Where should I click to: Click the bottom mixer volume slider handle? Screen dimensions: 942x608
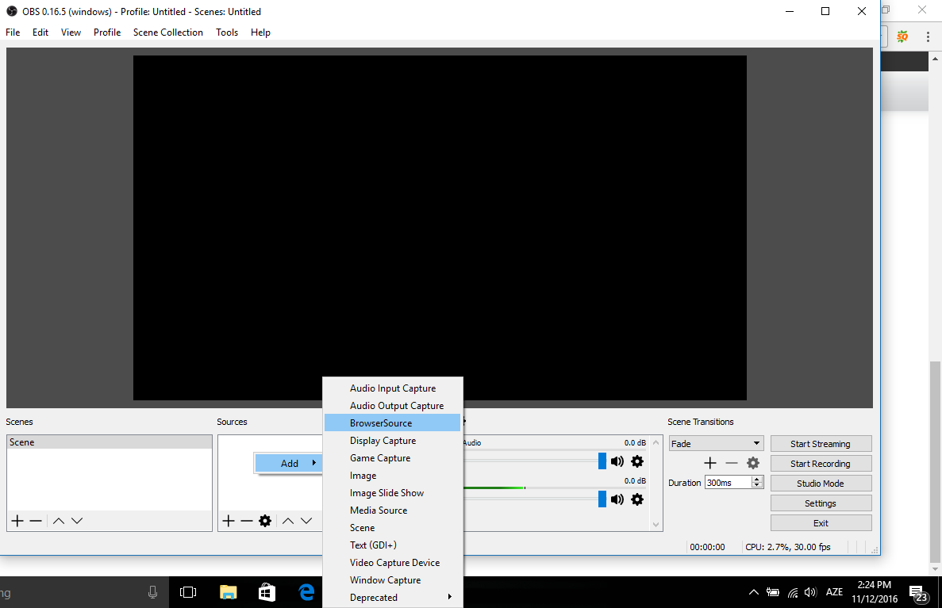click(x=602, y=499)
